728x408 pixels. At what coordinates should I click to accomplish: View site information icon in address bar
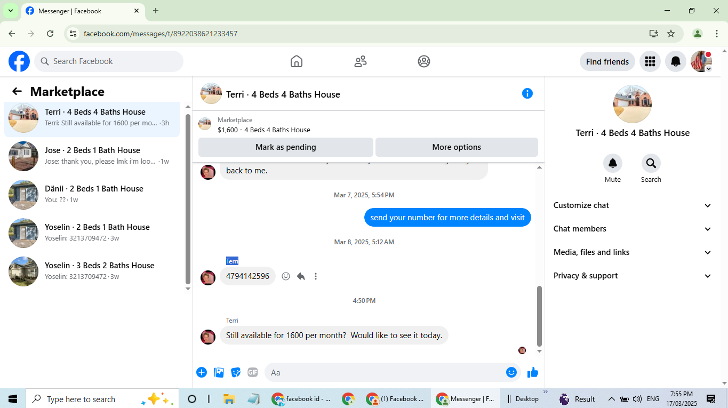(74, 34)
